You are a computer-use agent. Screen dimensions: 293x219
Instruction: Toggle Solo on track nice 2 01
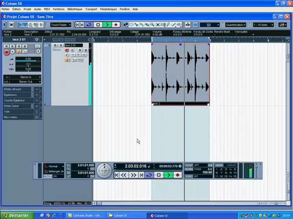(x=61, y=45)
